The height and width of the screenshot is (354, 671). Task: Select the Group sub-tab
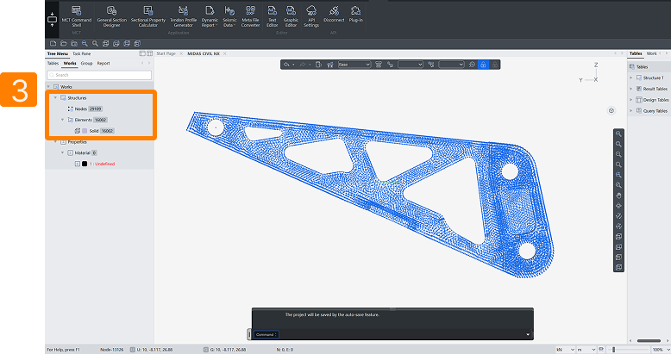pos(86,63)
